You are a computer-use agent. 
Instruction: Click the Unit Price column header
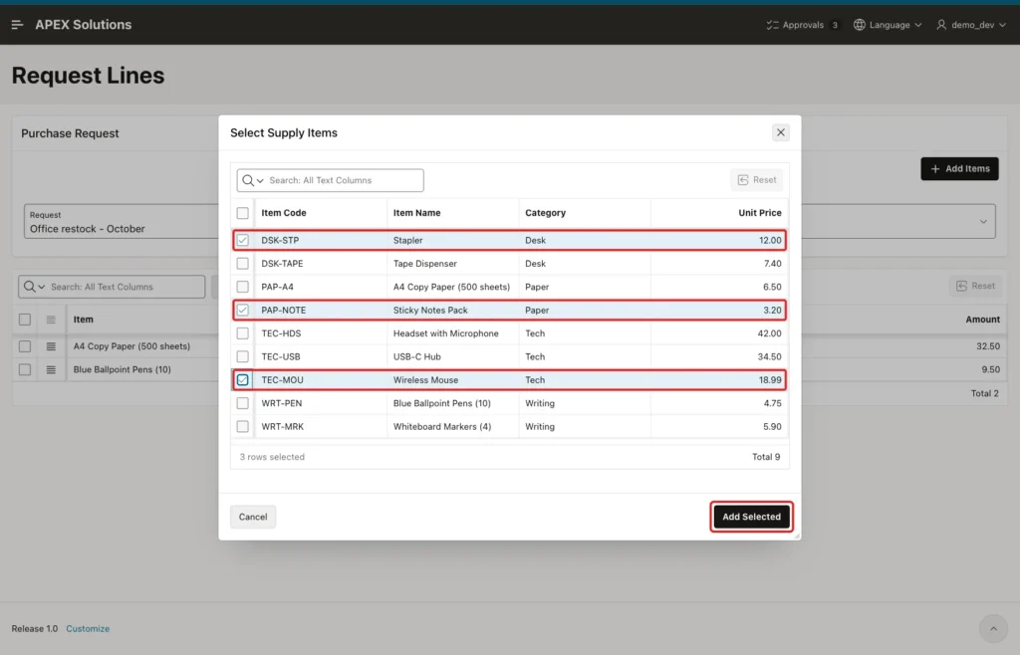click(x=759, y=212)
